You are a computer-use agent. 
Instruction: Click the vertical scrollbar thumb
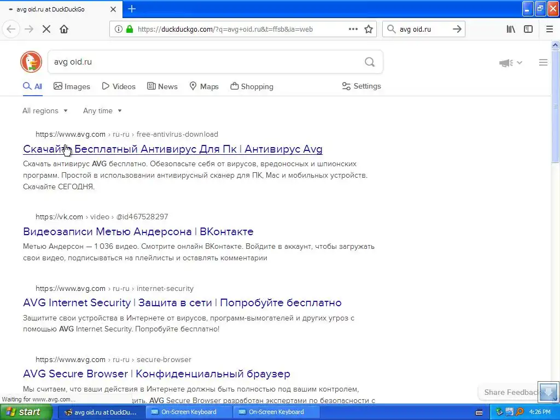[x=555, y=106]
